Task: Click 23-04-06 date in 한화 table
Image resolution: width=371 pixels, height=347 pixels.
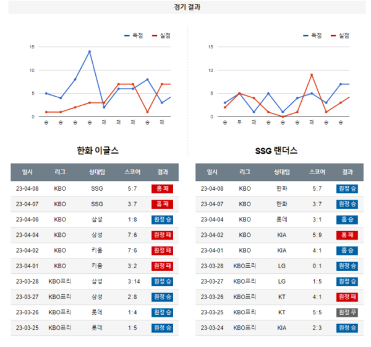Action: [27, 219]
